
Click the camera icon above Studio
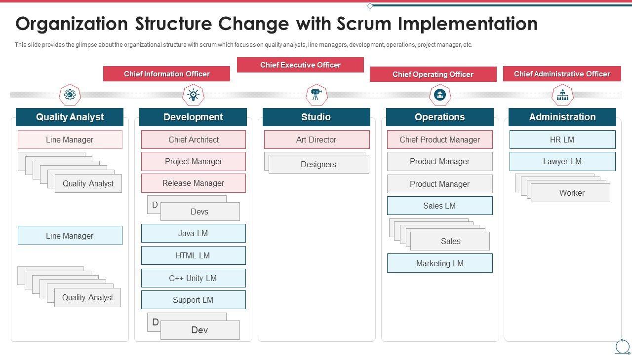(x=316, y=95)
